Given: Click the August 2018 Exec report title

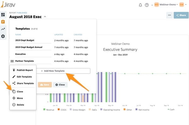Looking at the screenshot, I should (x=26, y=17).
